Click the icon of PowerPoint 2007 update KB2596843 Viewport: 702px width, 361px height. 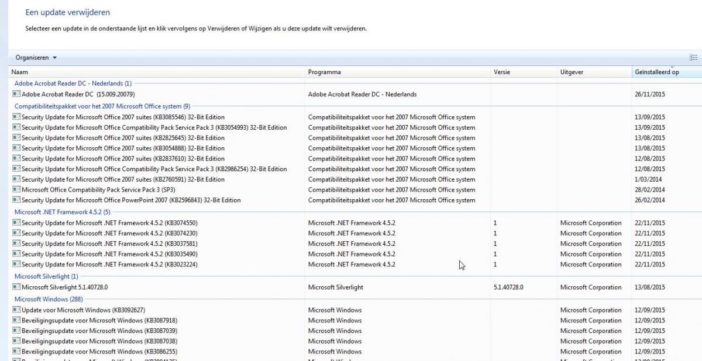pos(16,200)
